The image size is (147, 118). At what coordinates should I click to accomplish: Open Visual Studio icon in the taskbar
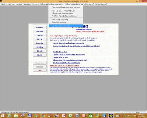[x=57, y=116]
